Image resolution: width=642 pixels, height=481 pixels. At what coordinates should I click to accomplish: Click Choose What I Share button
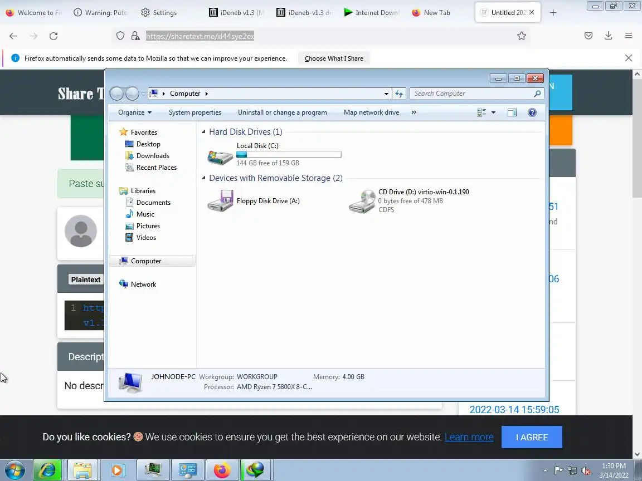click(x=334, y=58)
